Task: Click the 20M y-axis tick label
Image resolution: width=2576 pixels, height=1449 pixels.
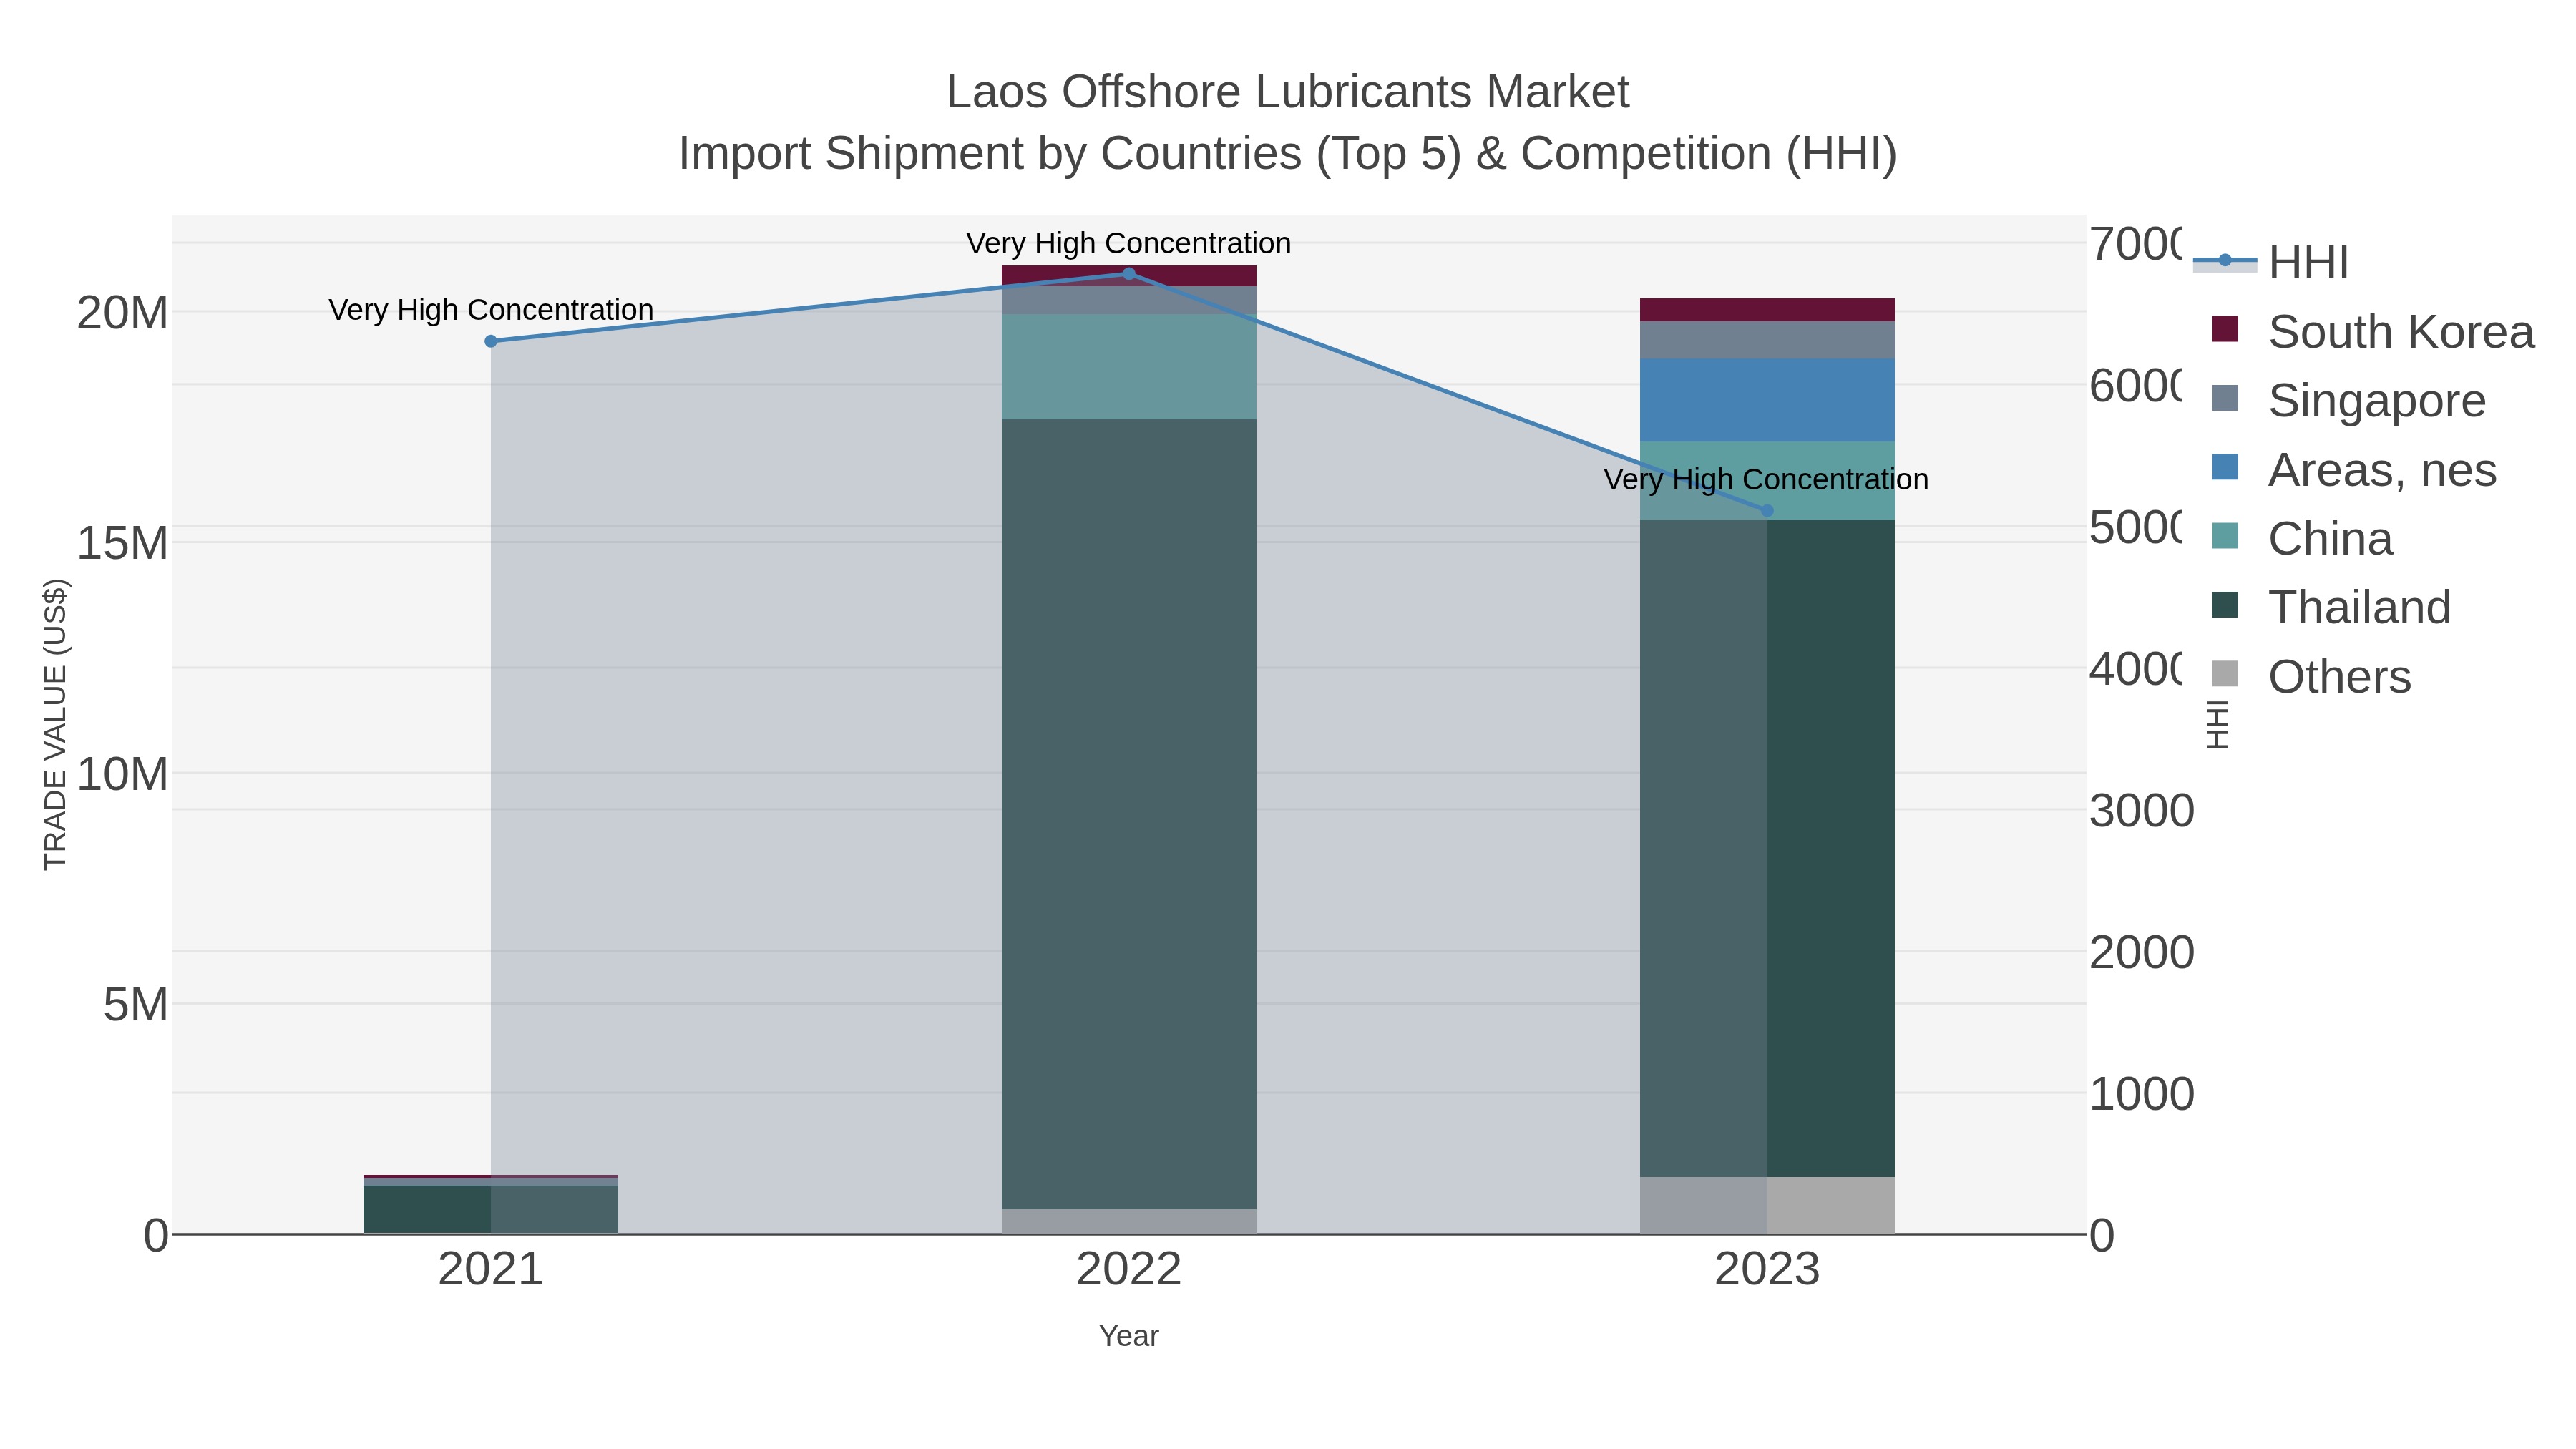Action: tap(122, 313)
